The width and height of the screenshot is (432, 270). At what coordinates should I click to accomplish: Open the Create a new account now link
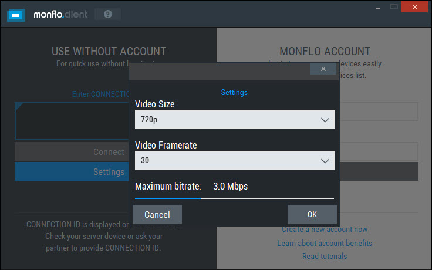(x=325, y=230)
